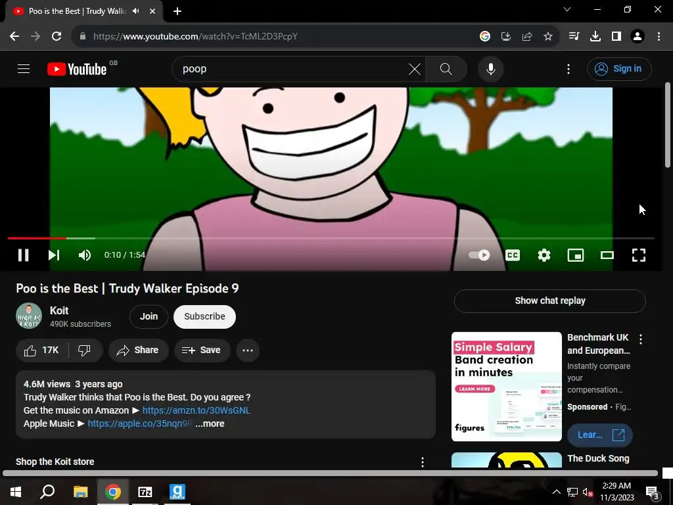Open a new browser tab
673x505 pixels.
point(177,11)
